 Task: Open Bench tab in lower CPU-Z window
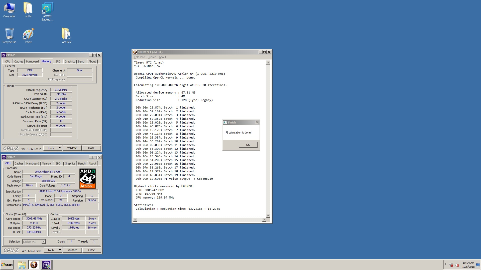82,163
